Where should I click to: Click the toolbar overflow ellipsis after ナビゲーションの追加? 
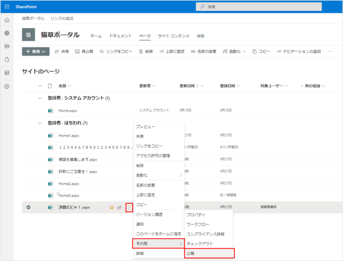(x=330, y=51)
